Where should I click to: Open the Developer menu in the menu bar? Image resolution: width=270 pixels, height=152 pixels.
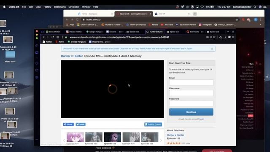[74, 7]
